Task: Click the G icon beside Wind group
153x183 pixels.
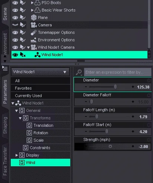Action: 22,163
